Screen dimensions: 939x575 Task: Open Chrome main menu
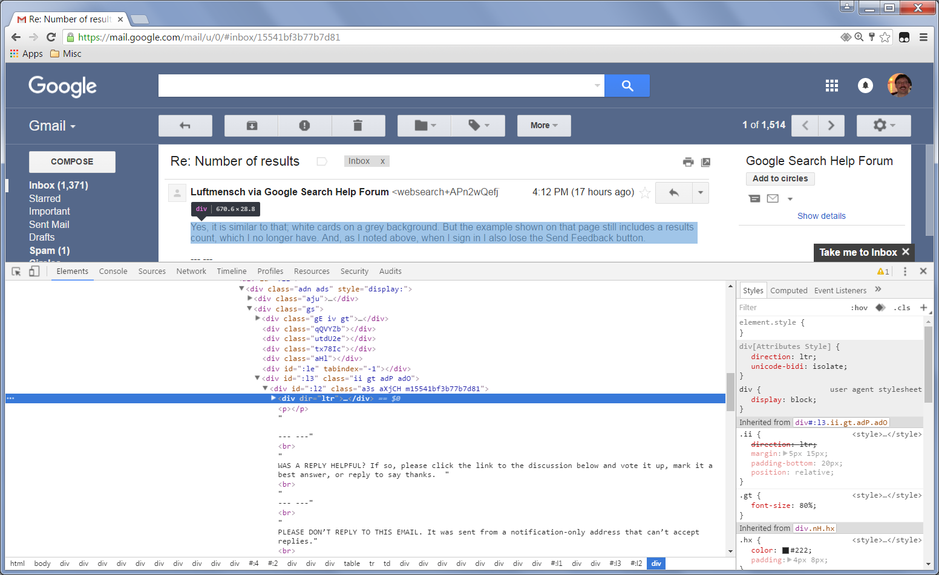tap(923, 37)
